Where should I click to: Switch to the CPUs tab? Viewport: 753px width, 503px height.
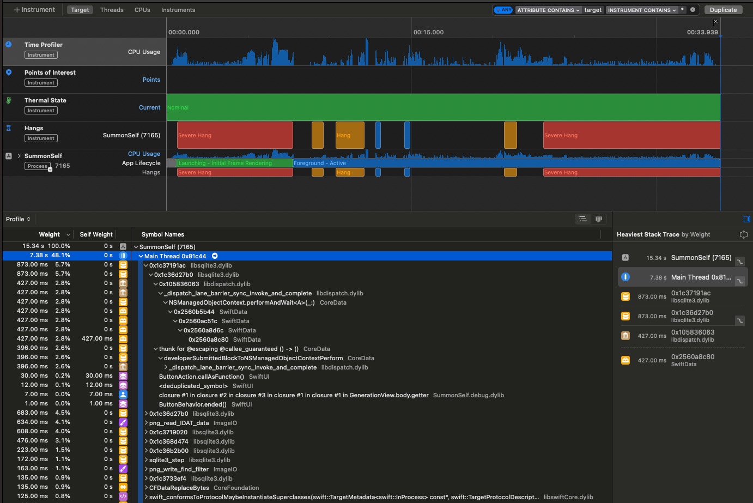[142, 10]
